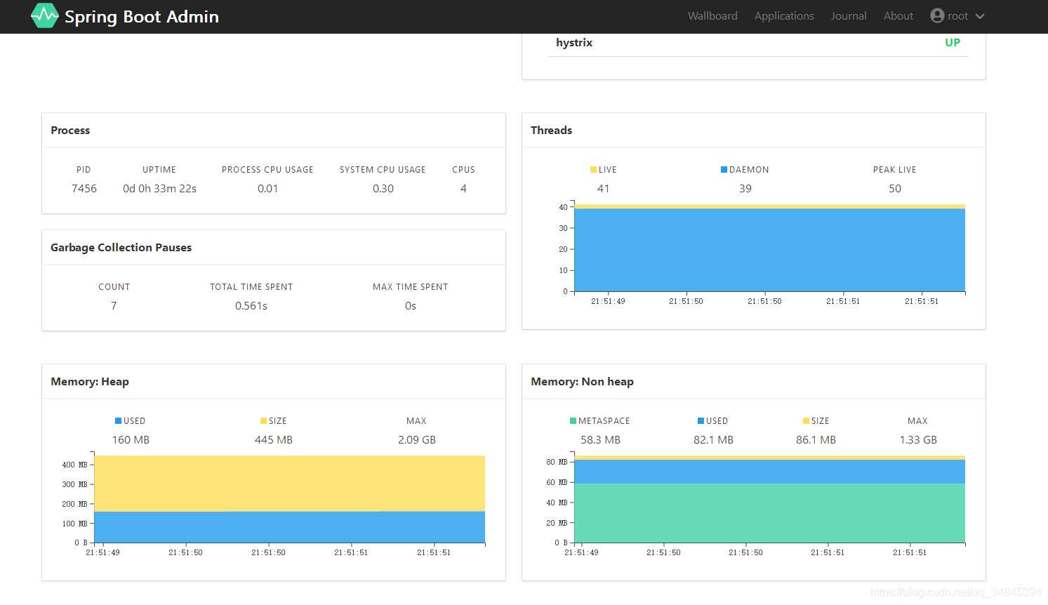Click the Spring Boot Admin heartbeat logo
Image resolution: width=1048 pixels, height=605 pixels.
45,15
